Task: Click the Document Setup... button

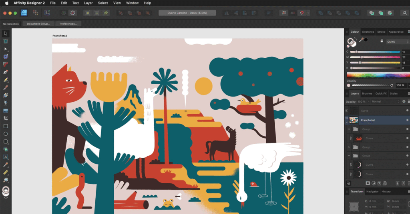Action: (x=38, y=24)
